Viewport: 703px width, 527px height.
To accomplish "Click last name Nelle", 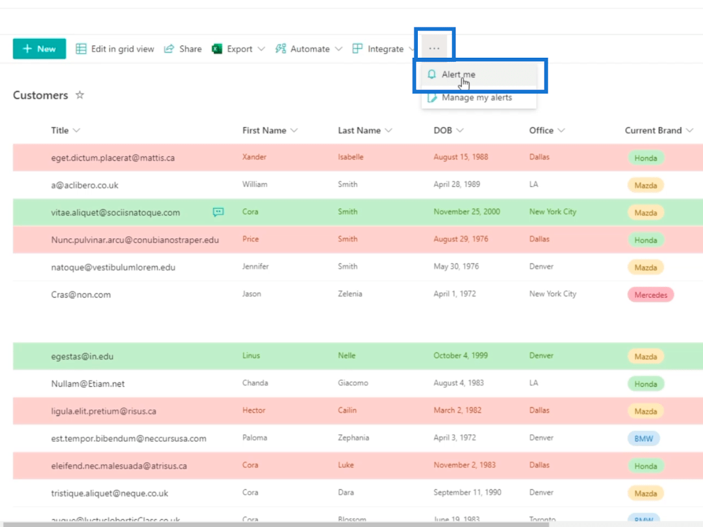I will [346, 355].
